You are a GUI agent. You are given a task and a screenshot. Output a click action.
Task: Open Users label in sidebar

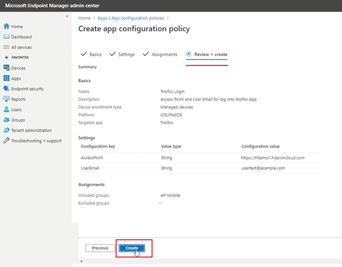16,110
